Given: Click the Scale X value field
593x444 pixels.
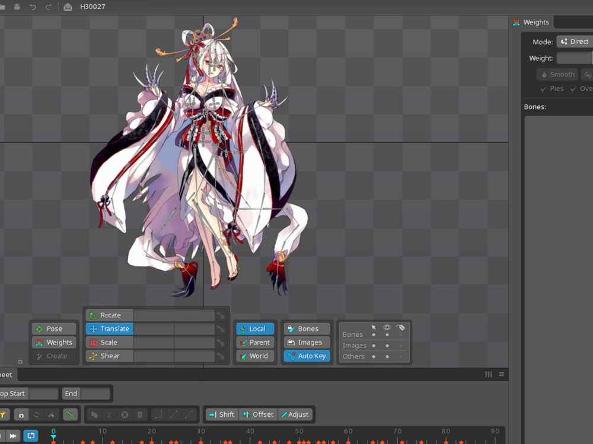Looking at the screenshot, I should click(154, 342).
